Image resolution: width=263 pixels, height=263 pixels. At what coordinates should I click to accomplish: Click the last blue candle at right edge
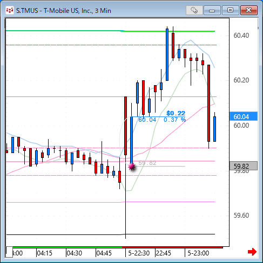[x=214, y=129]
